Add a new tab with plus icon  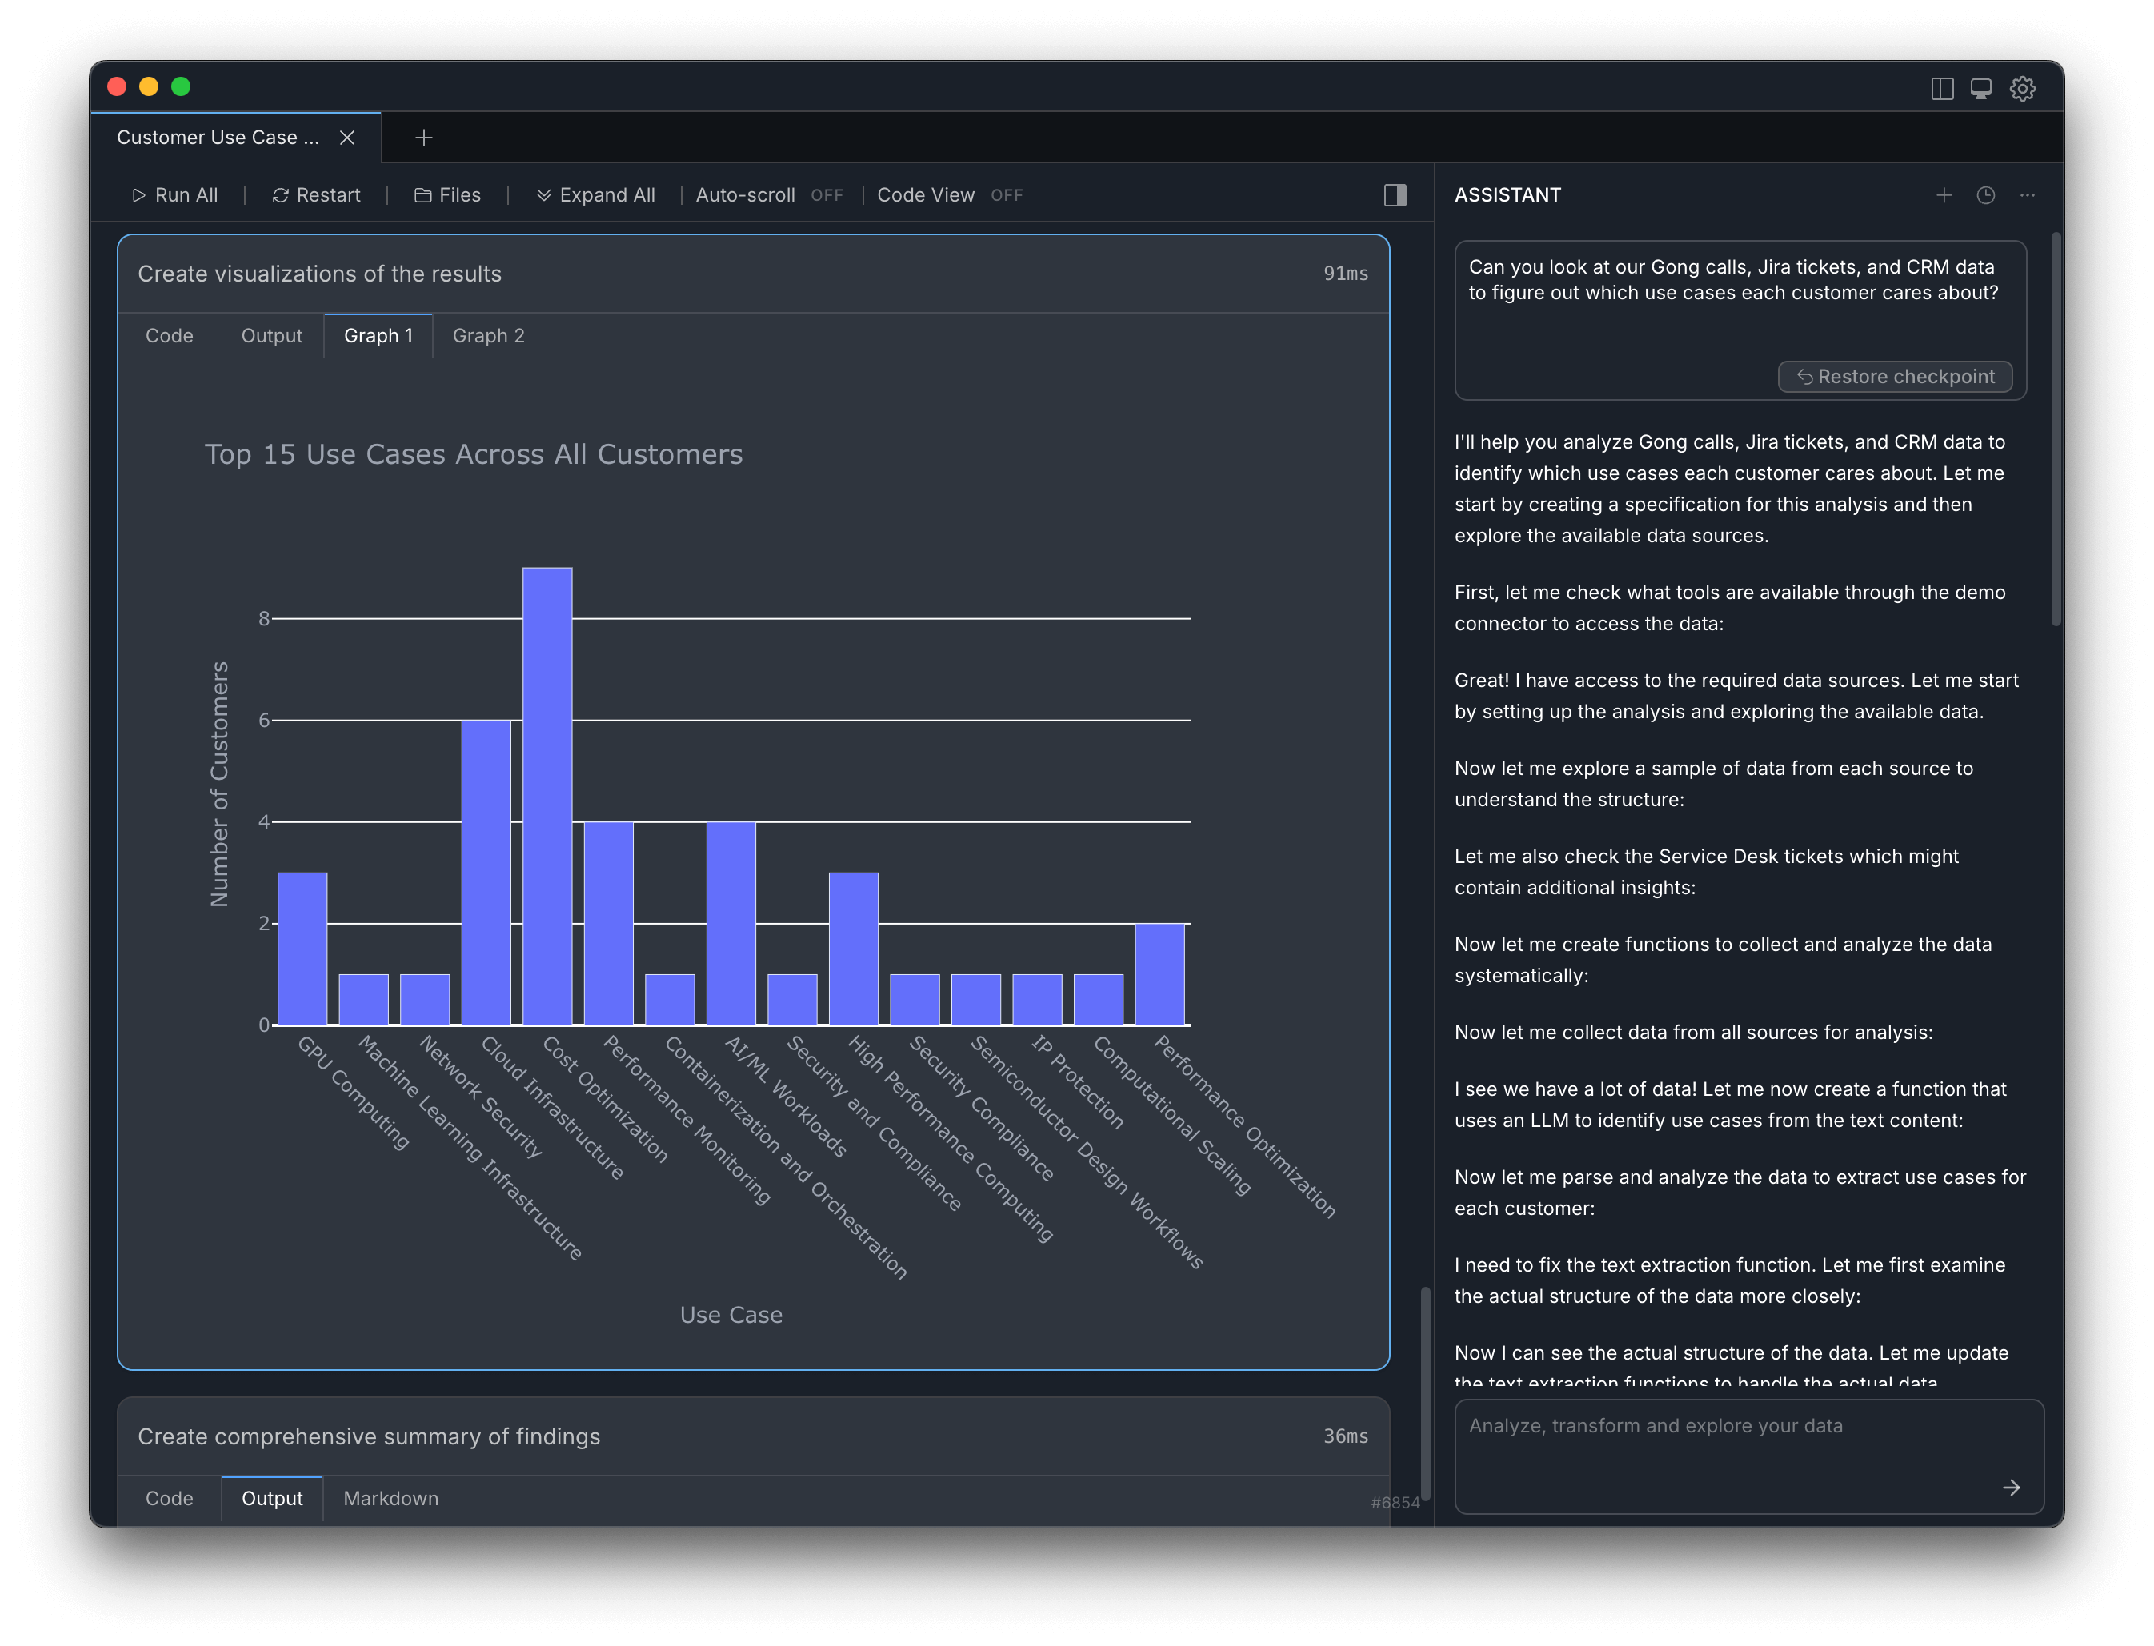[423, 138]
